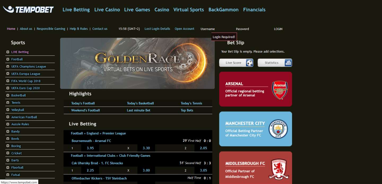Open the Live Betting top menu
Image resolution: width=382 pixels, height=184 pixels.
[76, 10]
